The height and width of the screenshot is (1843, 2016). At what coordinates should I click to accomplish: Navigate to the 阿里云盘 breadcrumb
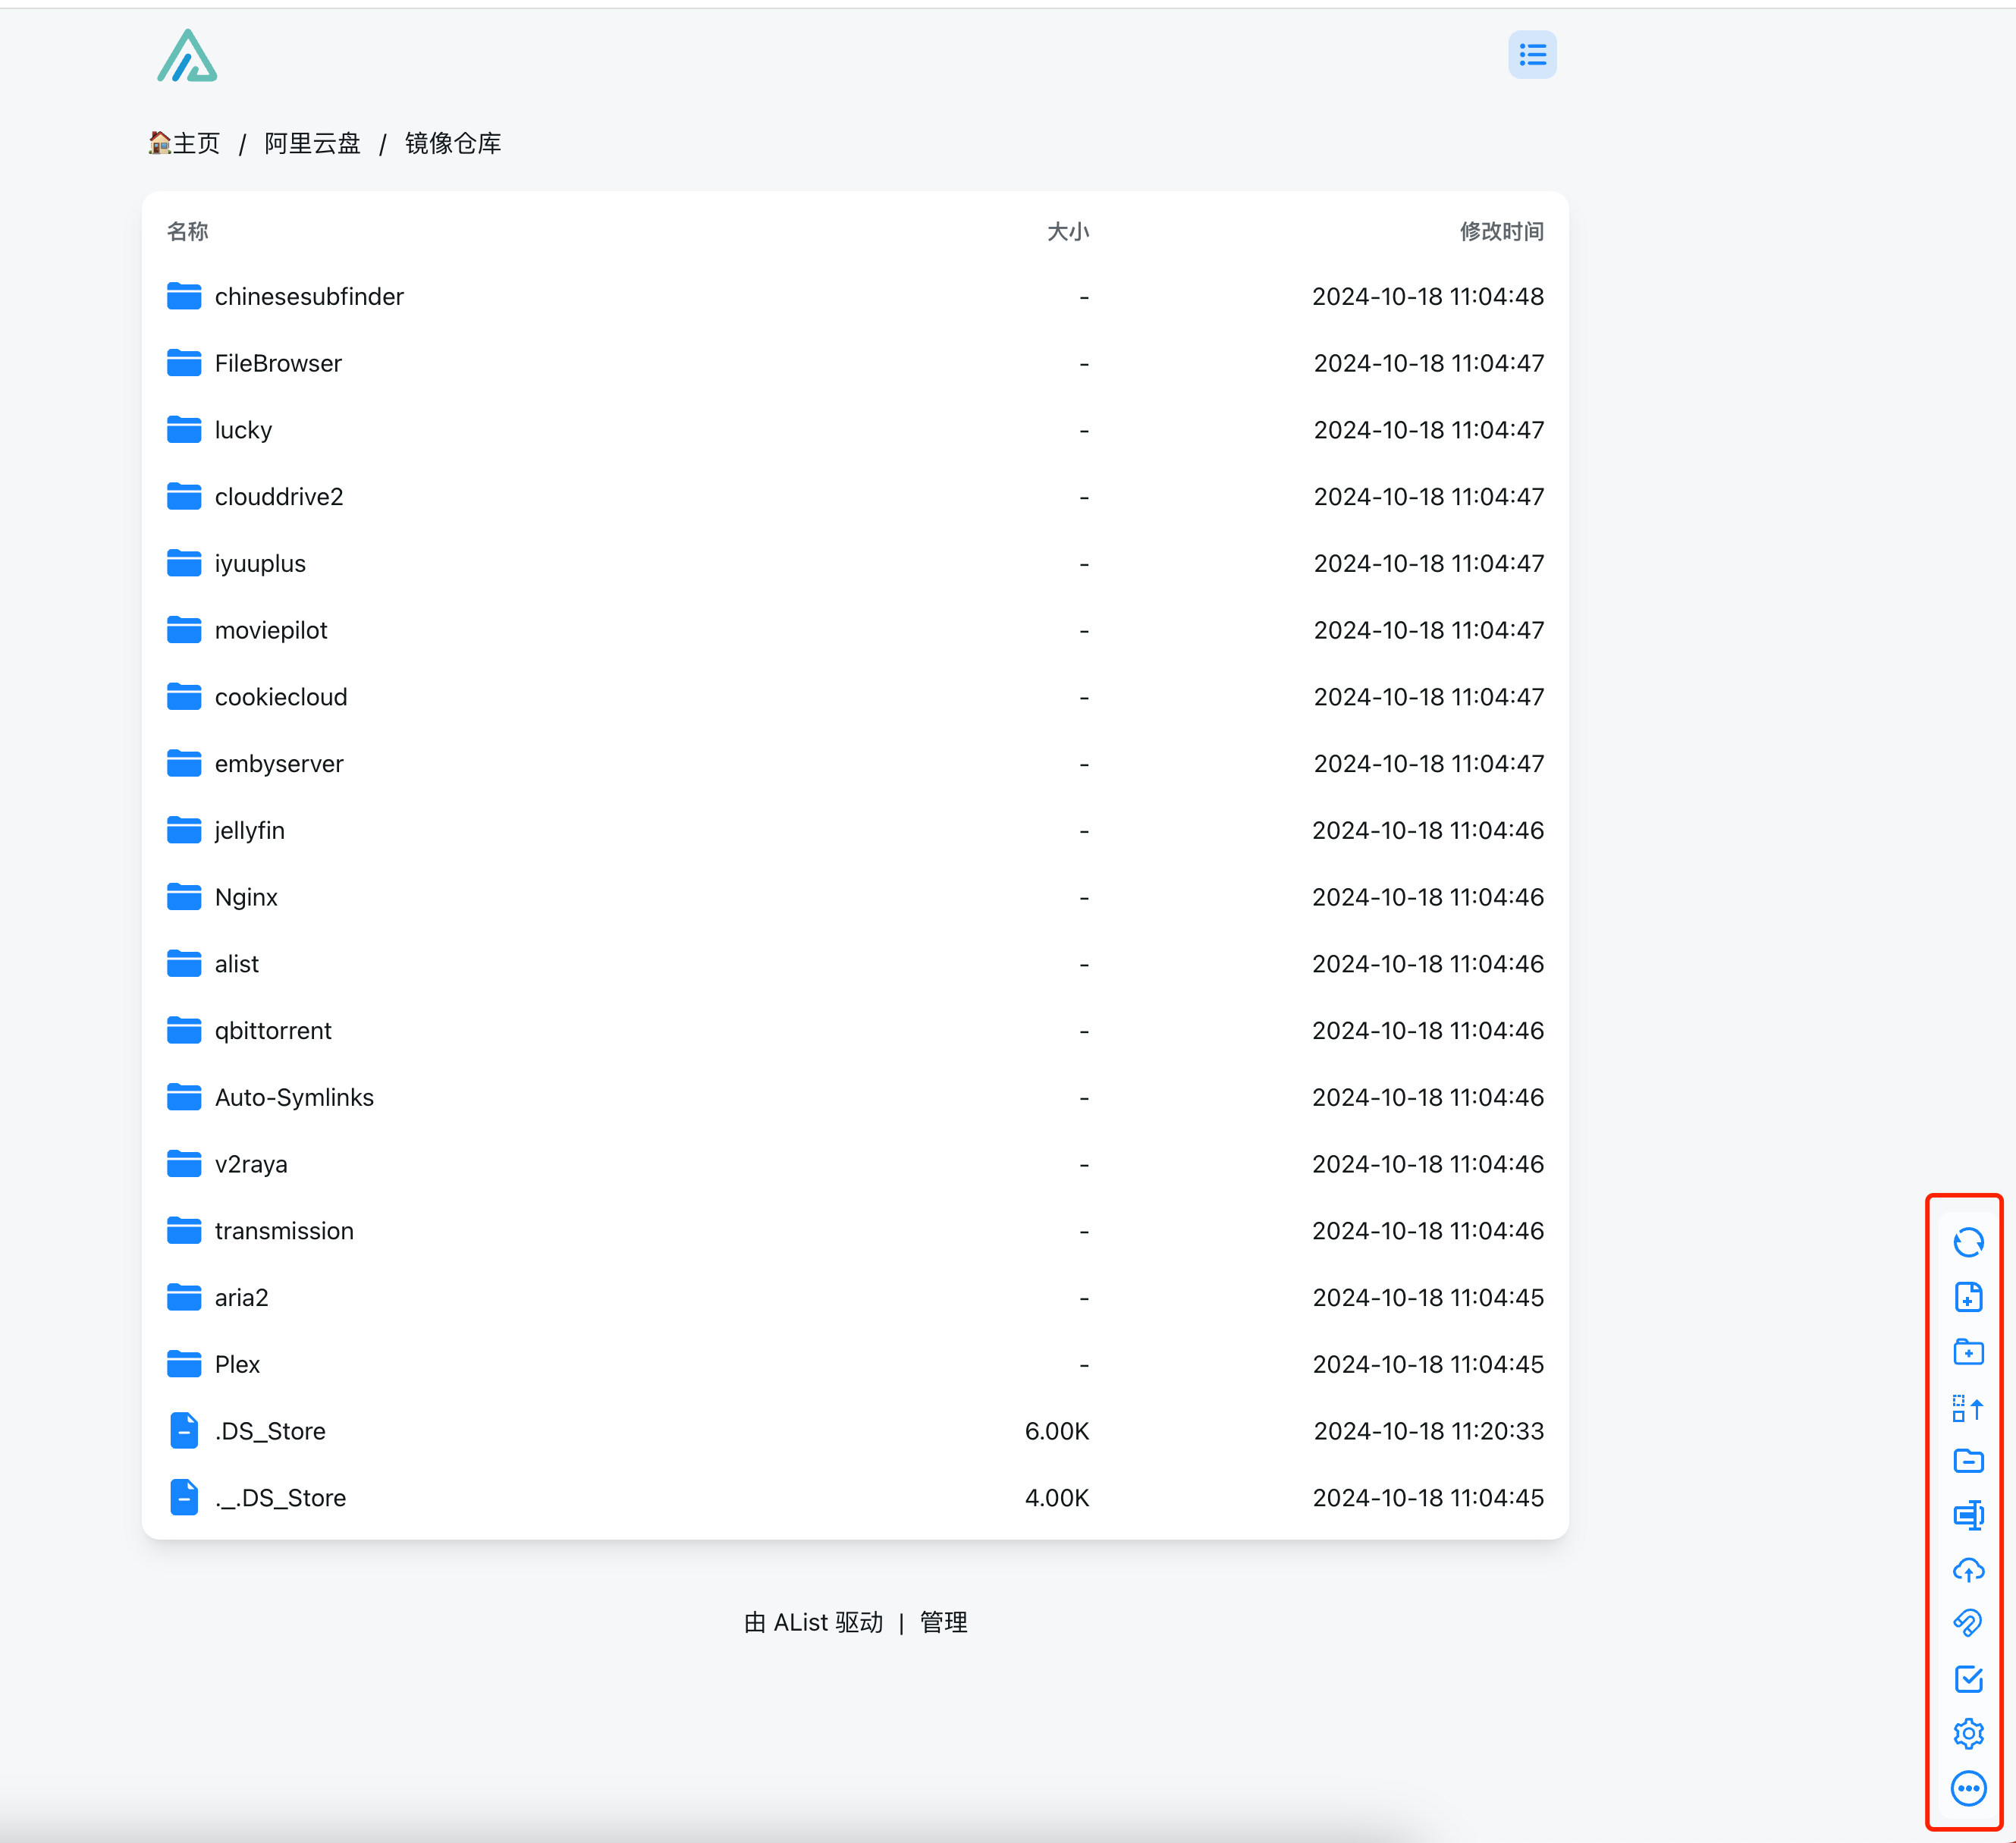click(312, 143)
